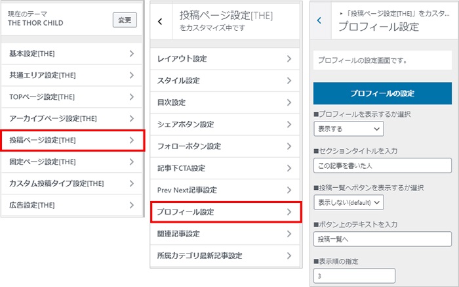Open 基本設定[THE] menu item
Screen dimensions: 459x287
[71, 54]
